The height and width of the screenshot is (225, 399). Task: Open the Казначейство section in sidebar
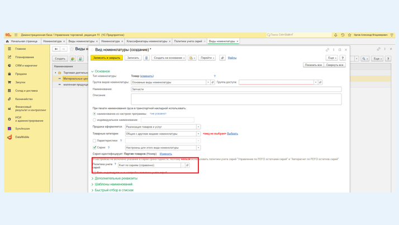24,99
